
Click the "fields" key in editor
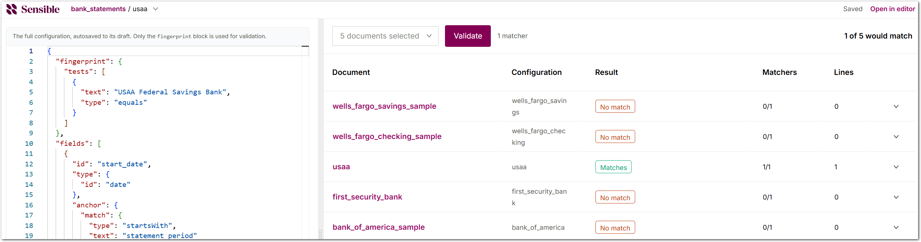pos(72,144)
